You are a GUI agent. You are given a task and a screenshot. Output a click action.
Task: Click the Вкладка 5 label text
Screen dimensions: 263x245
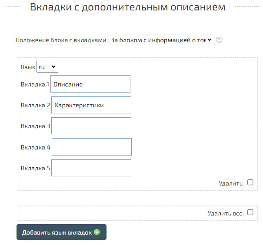pos(36,168)
